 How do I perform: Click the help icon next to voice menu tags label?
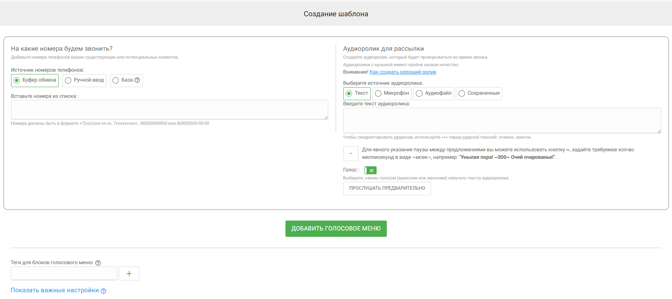(x=98, y=263)
